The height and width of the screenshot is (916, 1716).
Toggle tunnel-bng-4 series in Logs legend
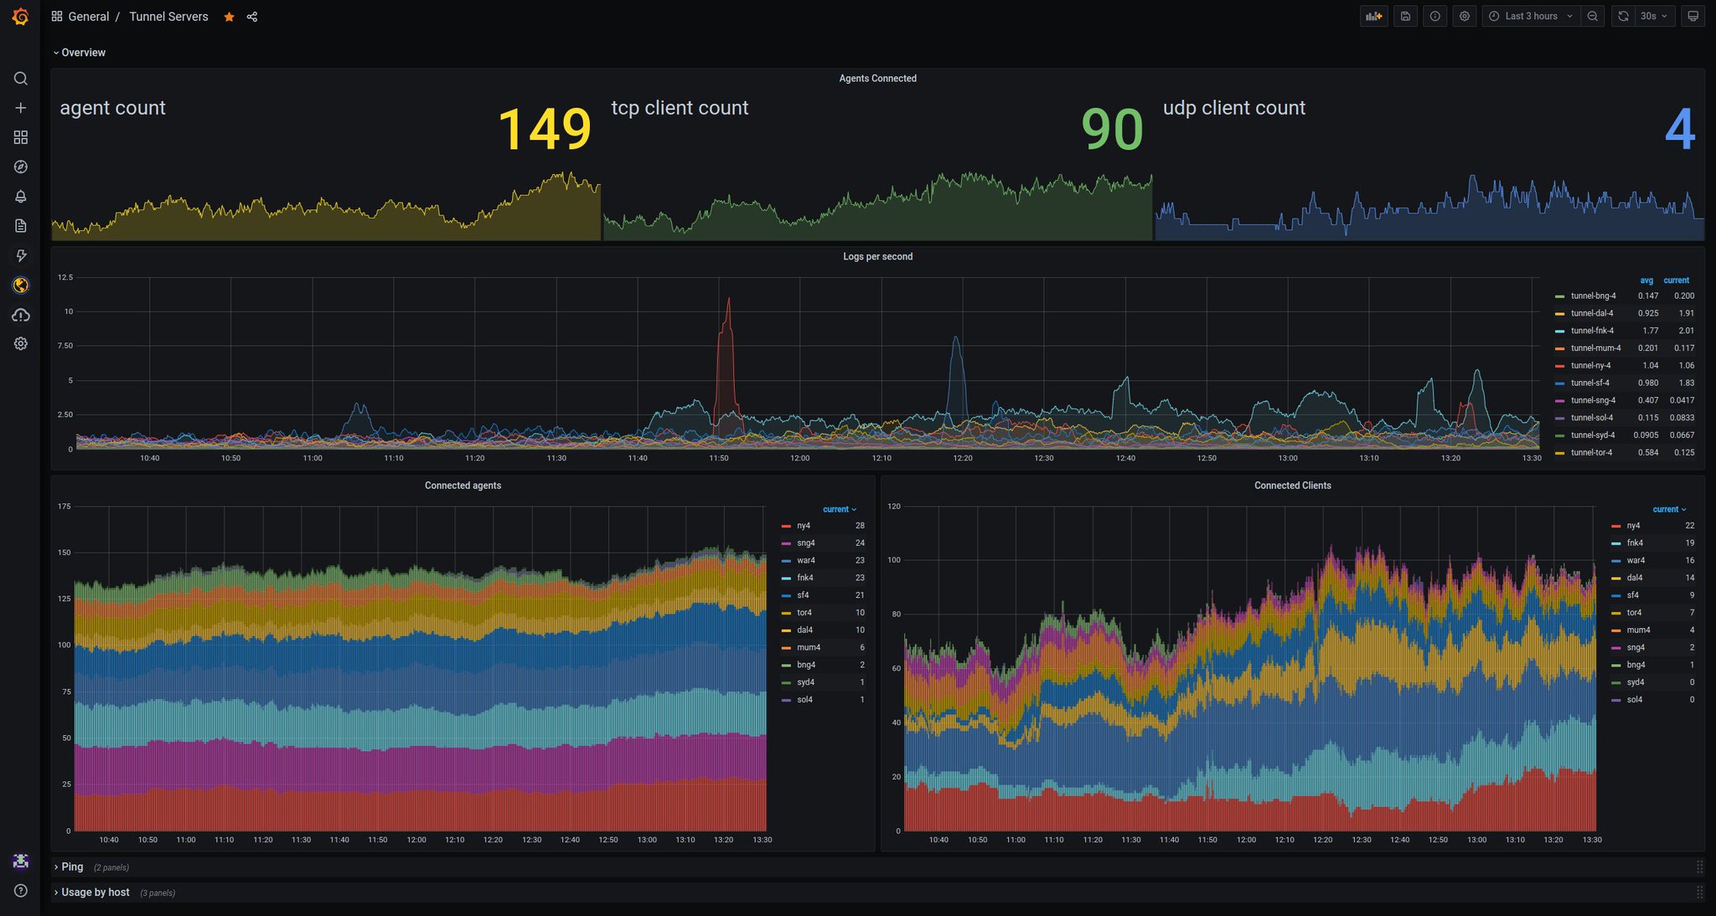pos(1593,296)
